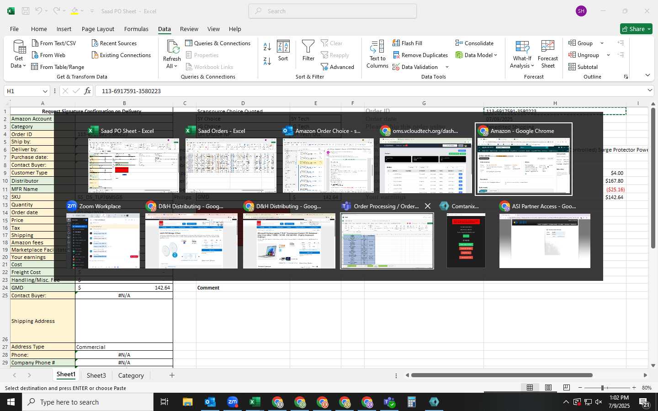Click the Insert Function fx icon
The height and width of the screenshot is (411, 658).
(x=87, y=91)
